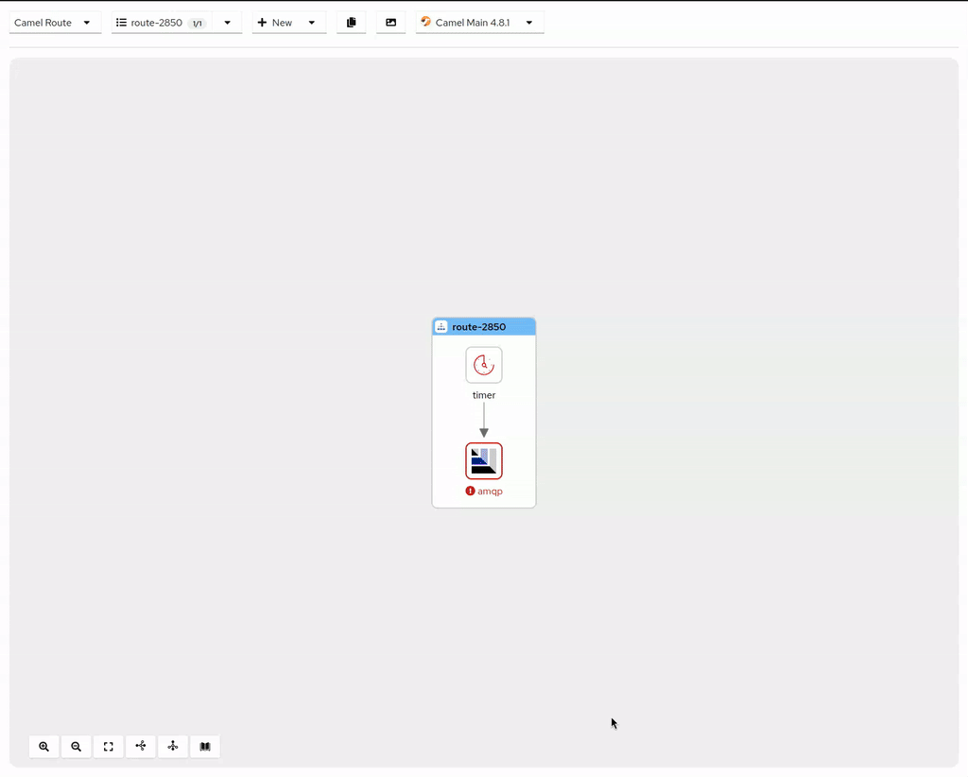Open the Camel Main 4.8.1 runtime selector

pos(479,23)
